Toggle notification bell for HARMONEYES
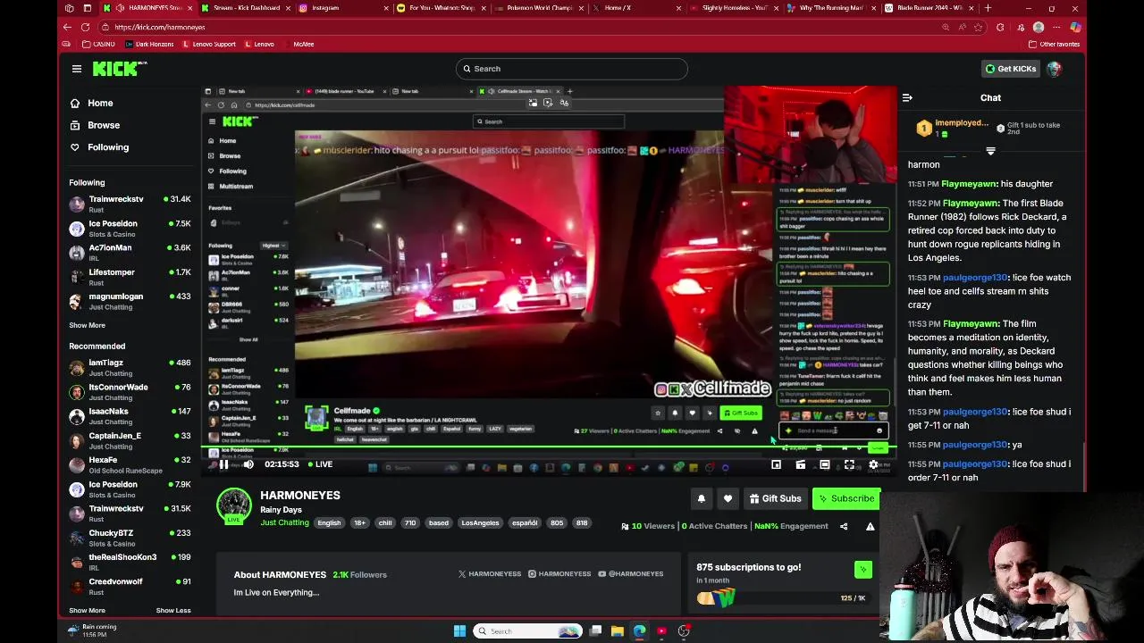1144x643 pixels. (702, 498)
